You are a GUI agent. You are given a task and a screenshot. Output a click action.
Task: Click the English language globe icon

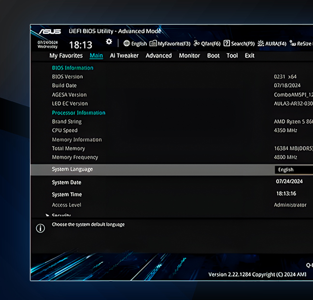127,43
